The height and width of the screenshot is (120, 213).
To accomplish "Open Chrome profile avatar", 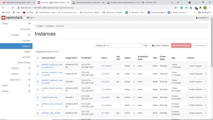I will (205, 8).
